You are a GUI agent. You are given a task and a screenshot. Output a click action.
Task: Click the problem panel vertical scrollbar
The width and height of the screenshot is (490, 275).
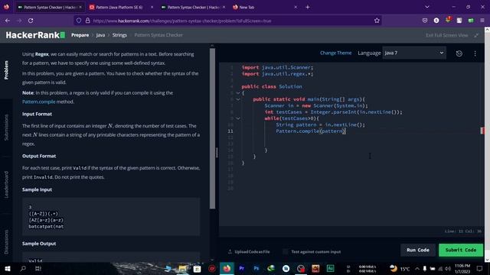point(212,128)
